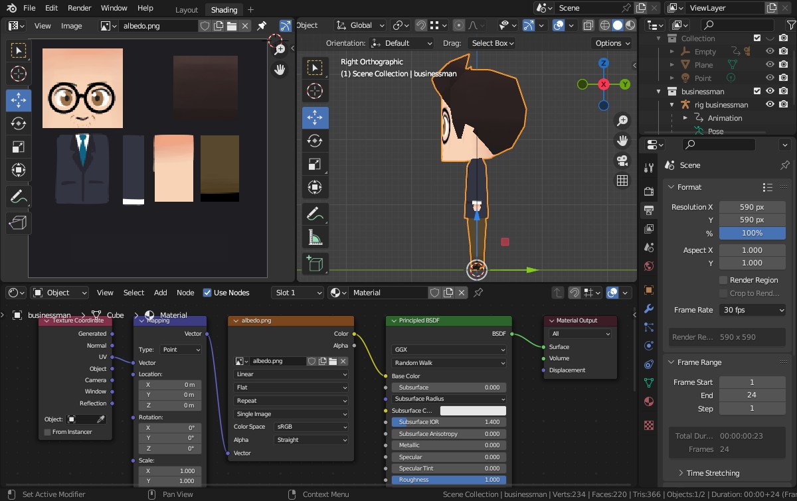Switch to orthographic grid view icon

[622, 180]
